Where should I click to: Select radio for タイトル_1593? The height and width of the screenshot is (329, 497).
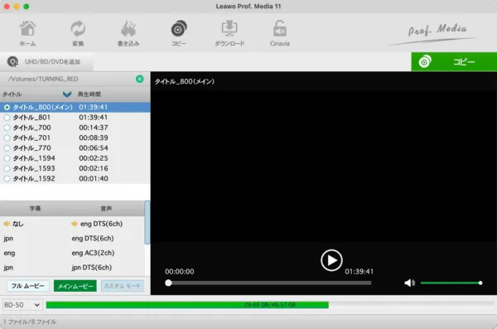[x=7, y=168]
